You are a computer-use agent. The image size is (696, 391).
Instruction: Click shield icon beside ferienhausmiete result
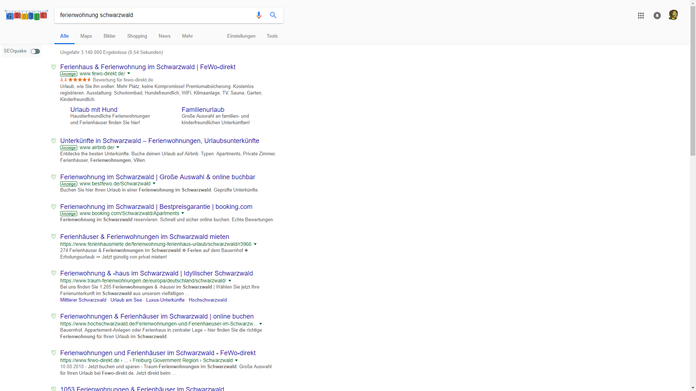point(54,236)
